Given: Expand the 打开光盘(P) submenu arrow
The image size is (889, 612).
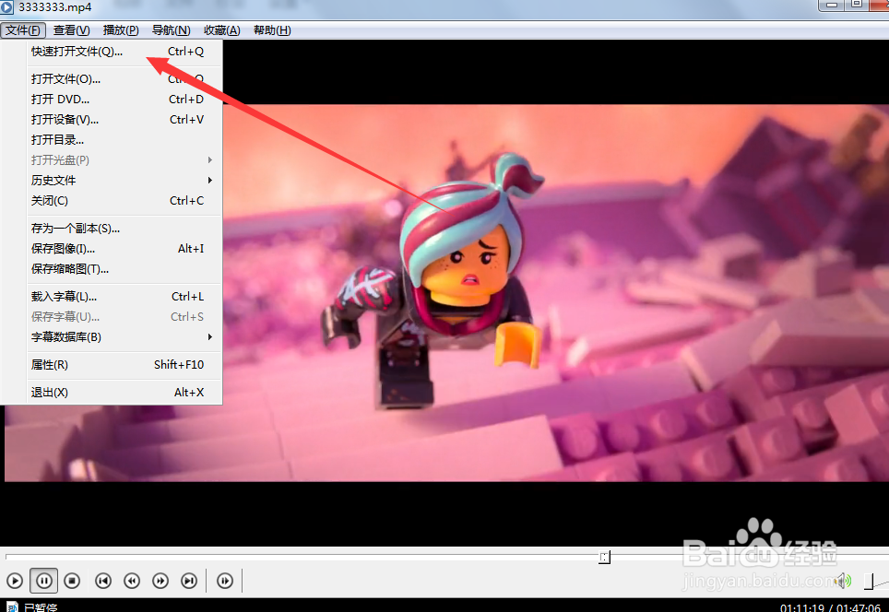Looking at the screenshot, I should coord(209,160).
